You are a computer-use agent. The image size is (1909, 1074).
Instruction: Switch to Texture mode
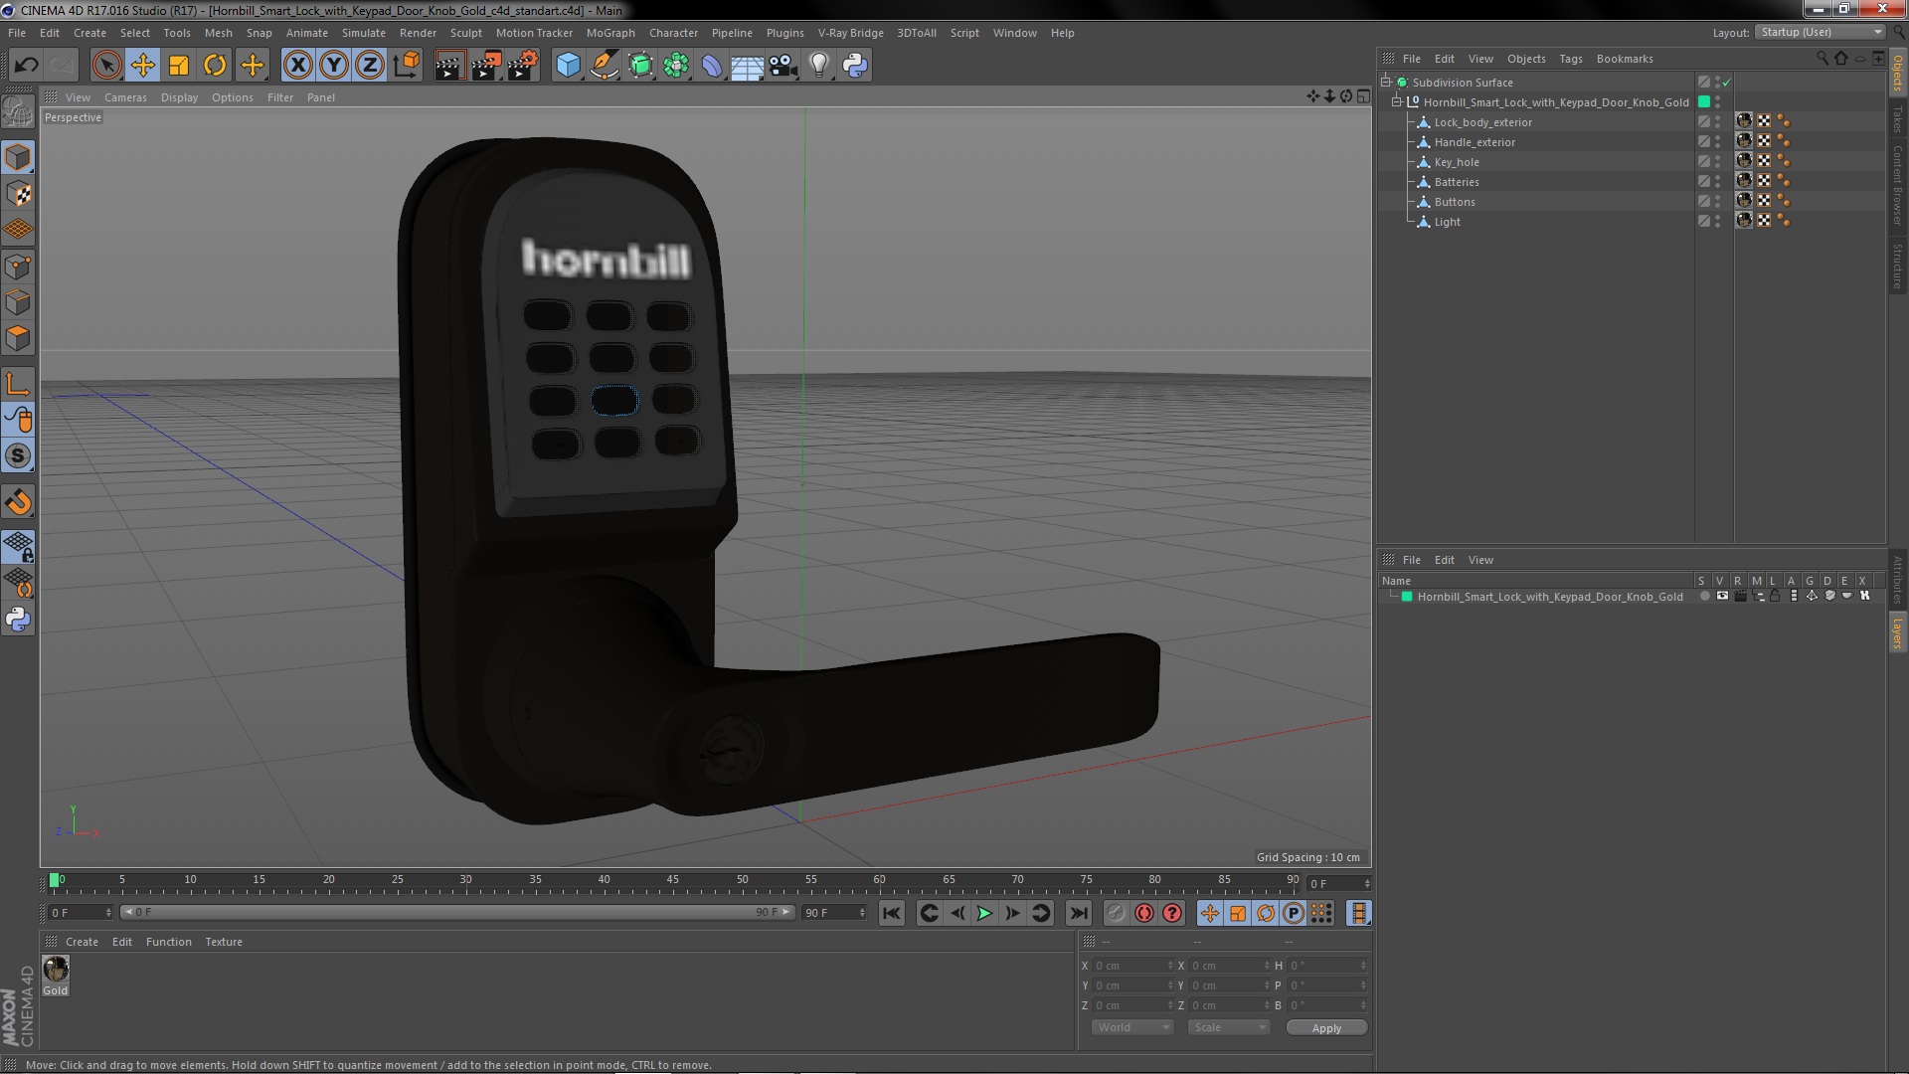point(18,194)
